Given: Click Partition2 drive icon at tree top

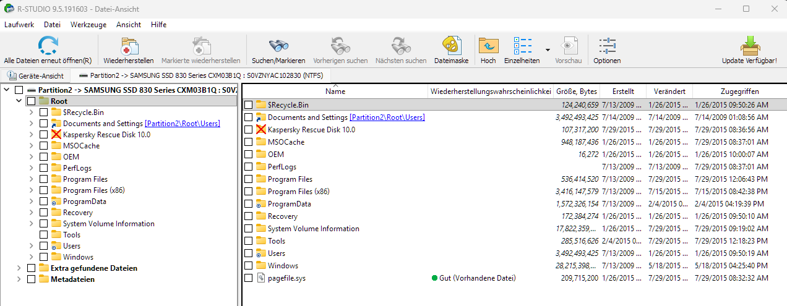Looking at the screenshot, I should (32, 90).
